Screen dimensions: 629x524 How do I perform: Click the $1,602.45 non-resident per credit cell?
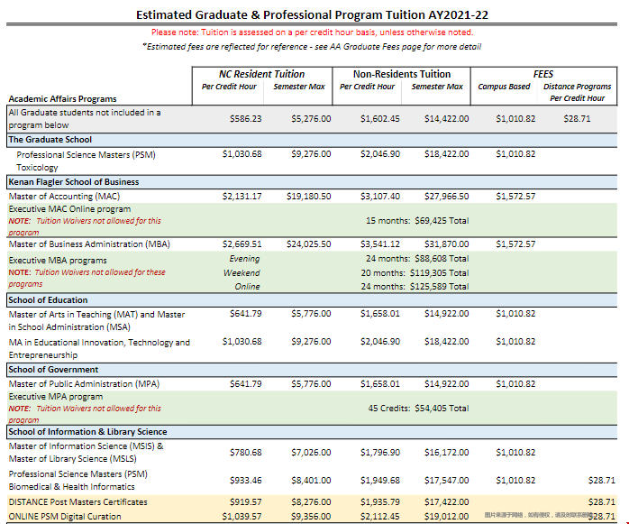click(x=380, y=119)
